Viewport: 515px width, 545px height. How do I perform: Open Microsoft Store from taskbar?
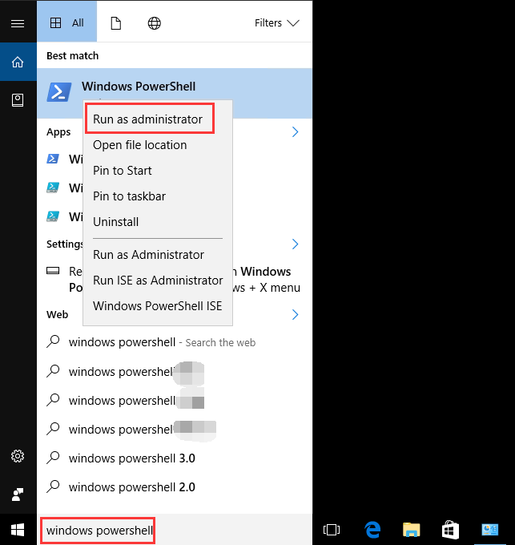(450, 530)
